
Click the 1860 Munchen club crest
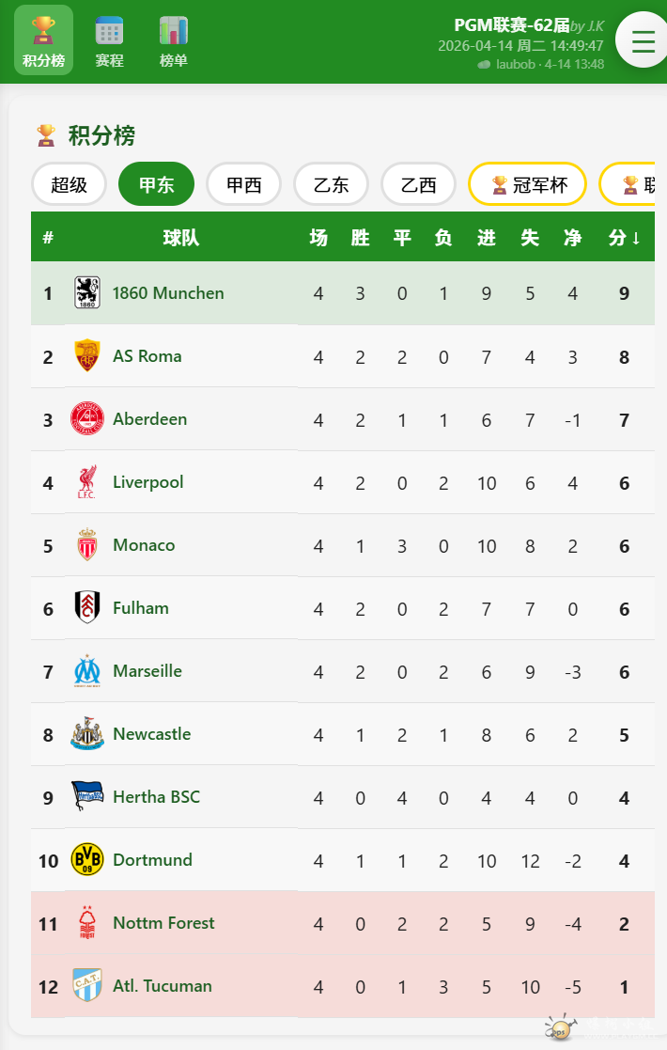point(87,293)
